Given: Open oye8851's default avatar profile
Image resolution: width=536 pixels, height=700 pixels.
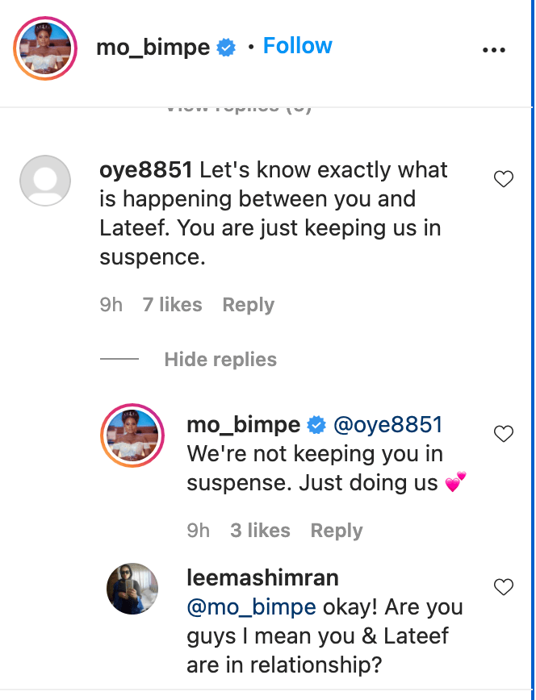Looking at the screenshot, I should tap(45, 181).
